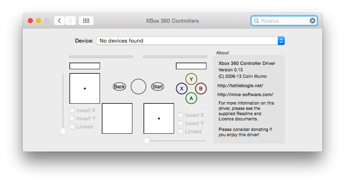Click the left analog stick display
The image size is (345, 184).
85,88
